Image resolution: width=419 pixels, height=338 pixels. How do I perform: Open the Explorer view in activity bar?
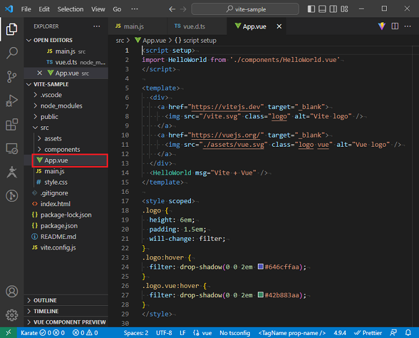click(12, 29)
